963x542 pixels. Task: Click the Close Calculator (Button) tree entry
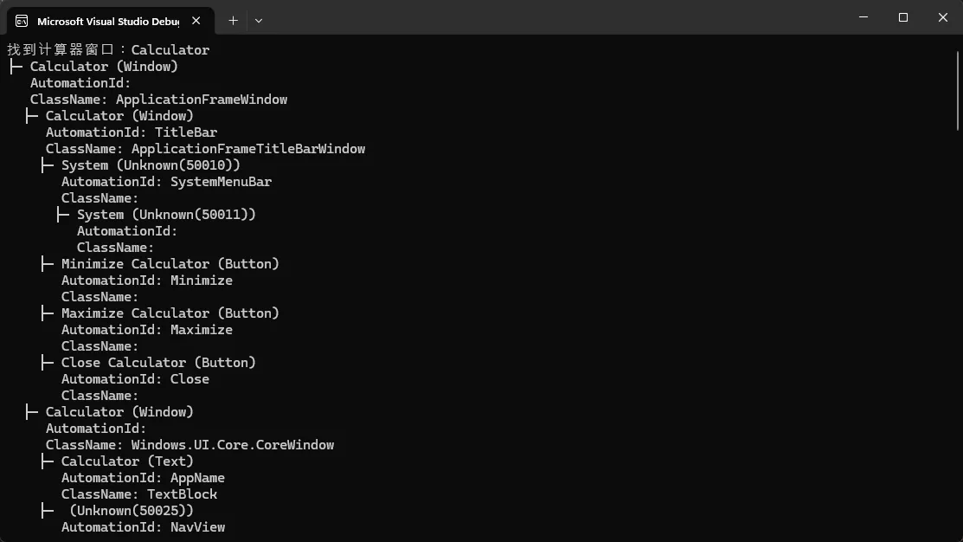158,363
